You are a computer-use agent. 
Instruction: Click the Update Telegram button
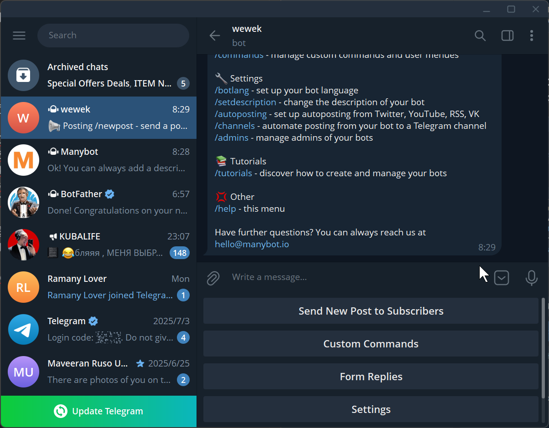tap(98, 411)
